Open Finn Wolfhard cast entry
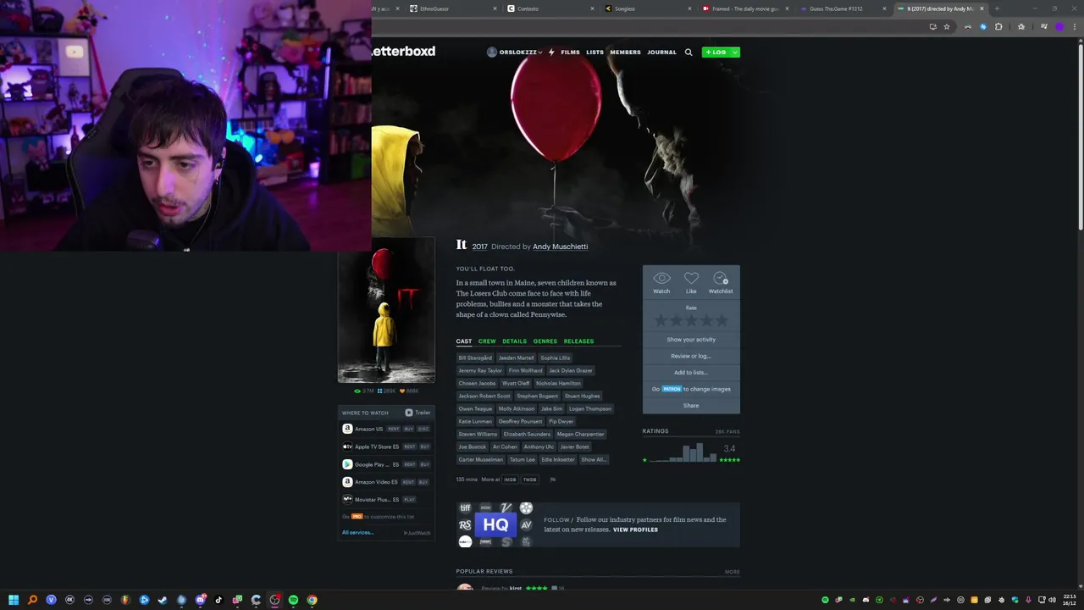Viewport: 1084px width, 610px height. coord(525,370)
